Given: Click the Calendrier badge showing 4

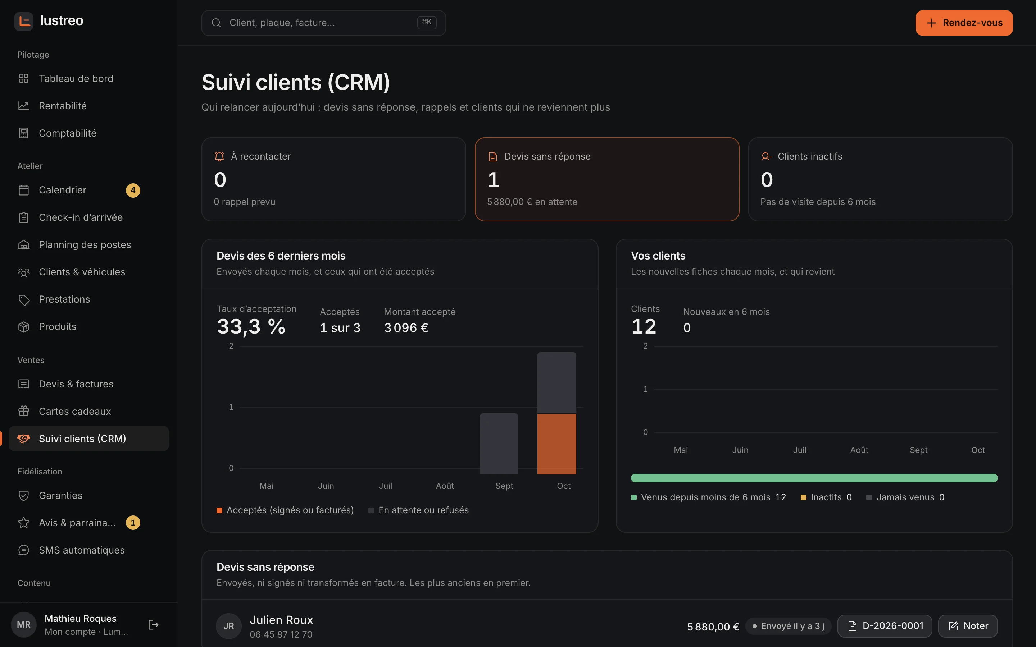Looking at the screenshot, I should (133, 190).
